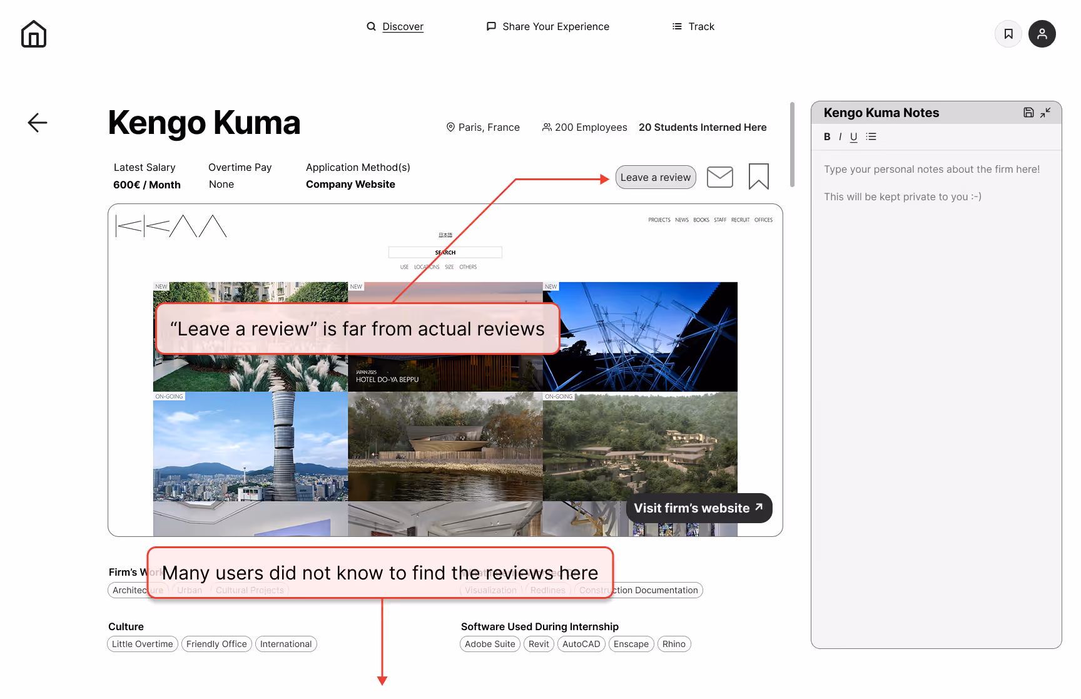The height and width of the screenshot is (699, 1081).
Task: Collapse the Kengo Kuma Notes panel
Action: [1045, 113]
